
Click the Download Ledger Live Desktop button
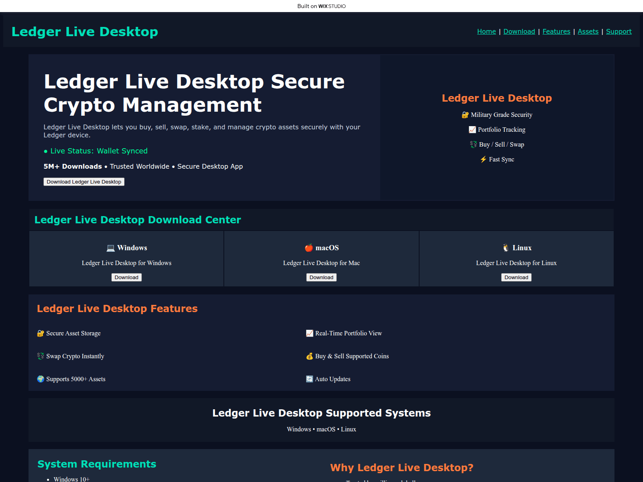coord(84,182)
